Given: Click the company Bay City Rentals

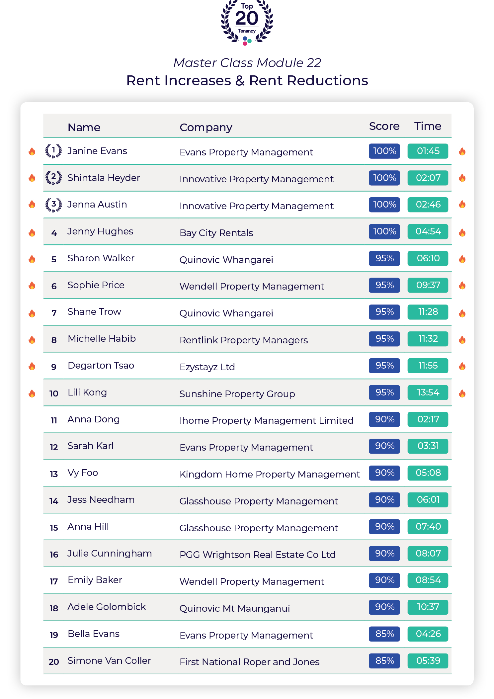Looking at the screenshot, I should tap(216, 233).
